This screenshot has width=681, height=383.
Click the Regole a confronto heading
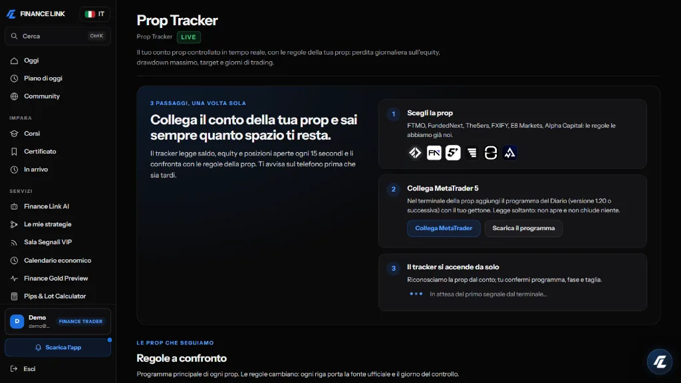[182, 358]
